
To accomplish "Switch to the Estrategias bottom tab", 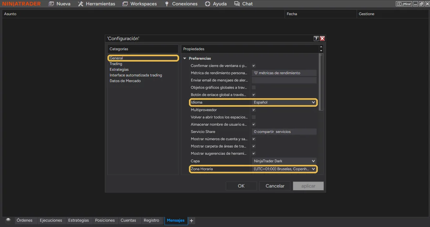I will point(79,220).
